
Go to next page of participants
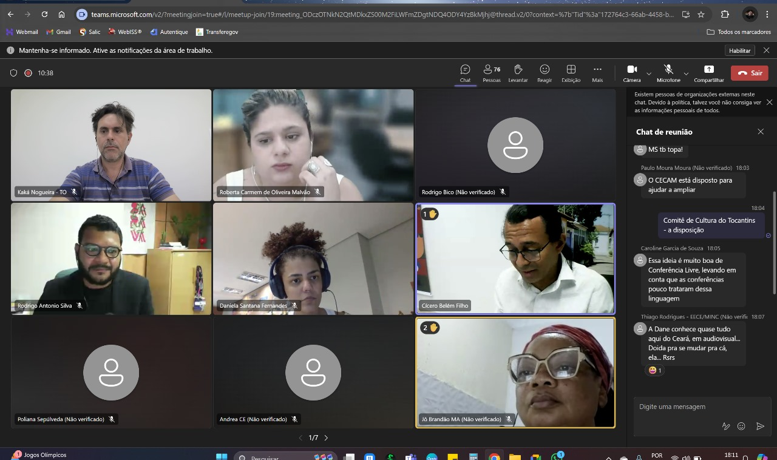pyautogui.click(x=326, y=438)
